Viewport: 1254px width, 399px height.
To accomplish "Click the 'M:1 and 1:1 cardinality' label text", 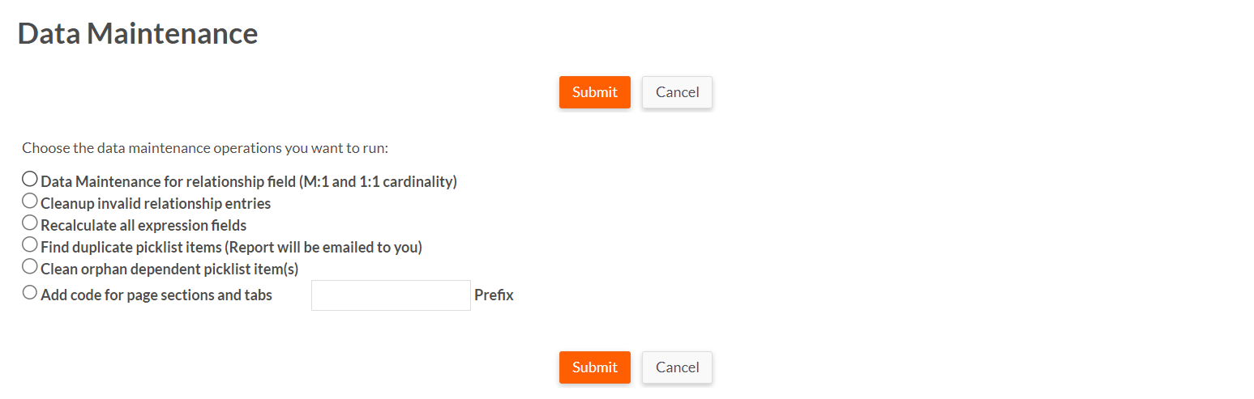I will [379, 182].
